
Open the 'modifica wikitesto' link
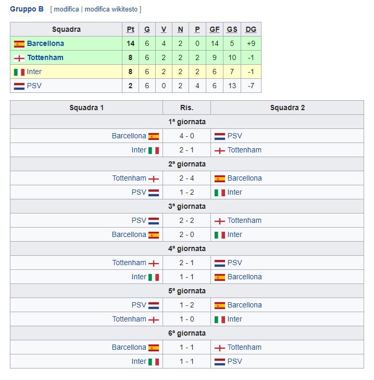111,9
